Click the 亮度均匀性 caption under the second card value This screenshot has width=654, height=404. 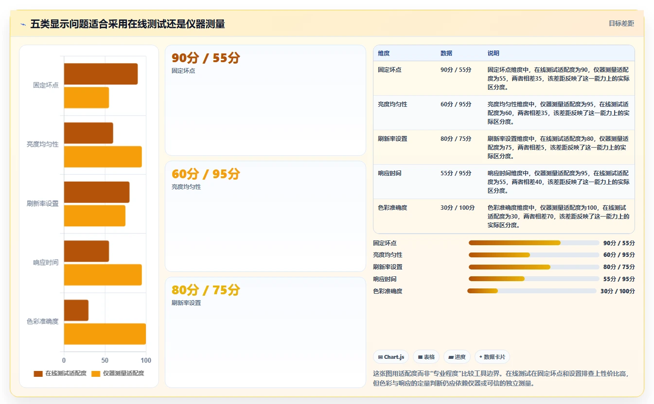[186, 187]
